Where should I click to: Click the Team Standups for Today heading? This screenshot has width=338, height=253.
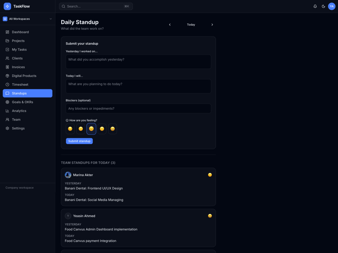point(88,163)
